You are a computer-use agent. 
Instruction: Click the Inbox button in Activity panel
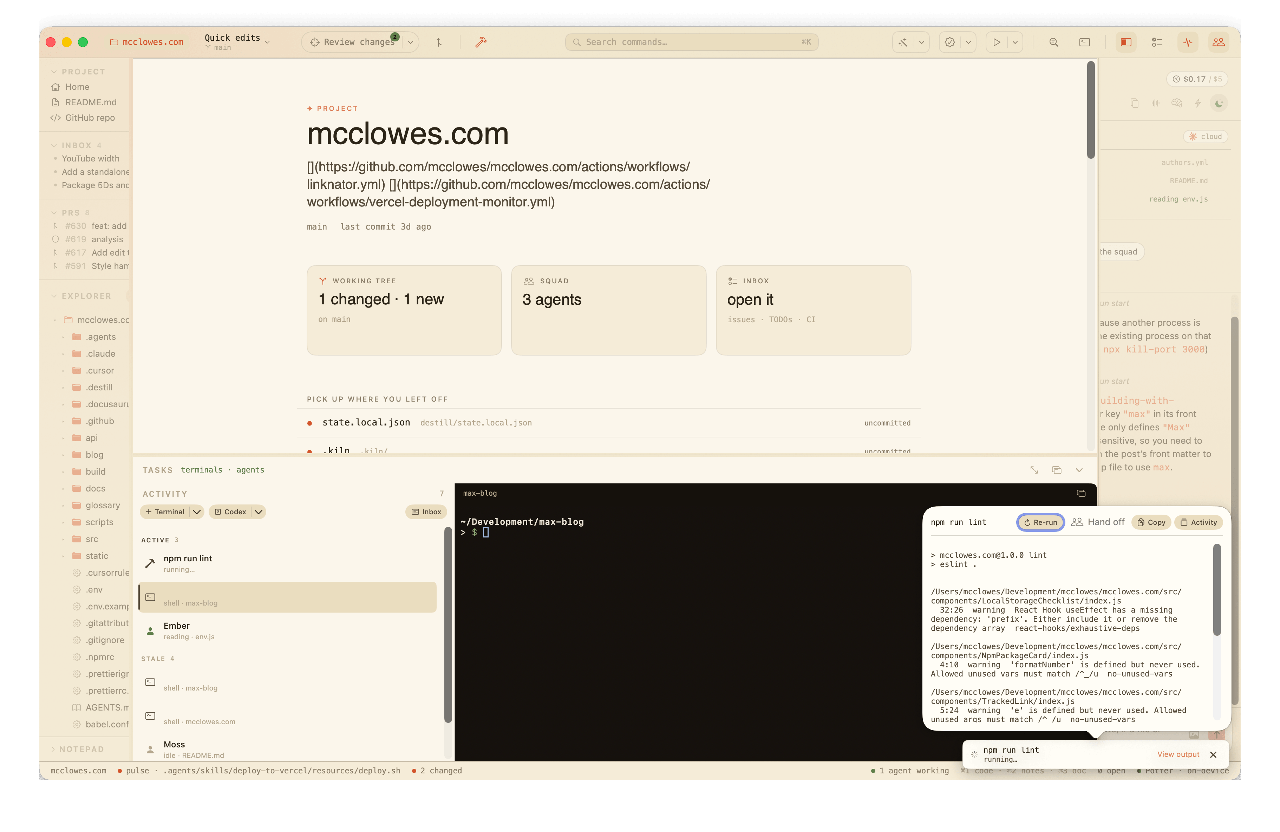(426, 512)
